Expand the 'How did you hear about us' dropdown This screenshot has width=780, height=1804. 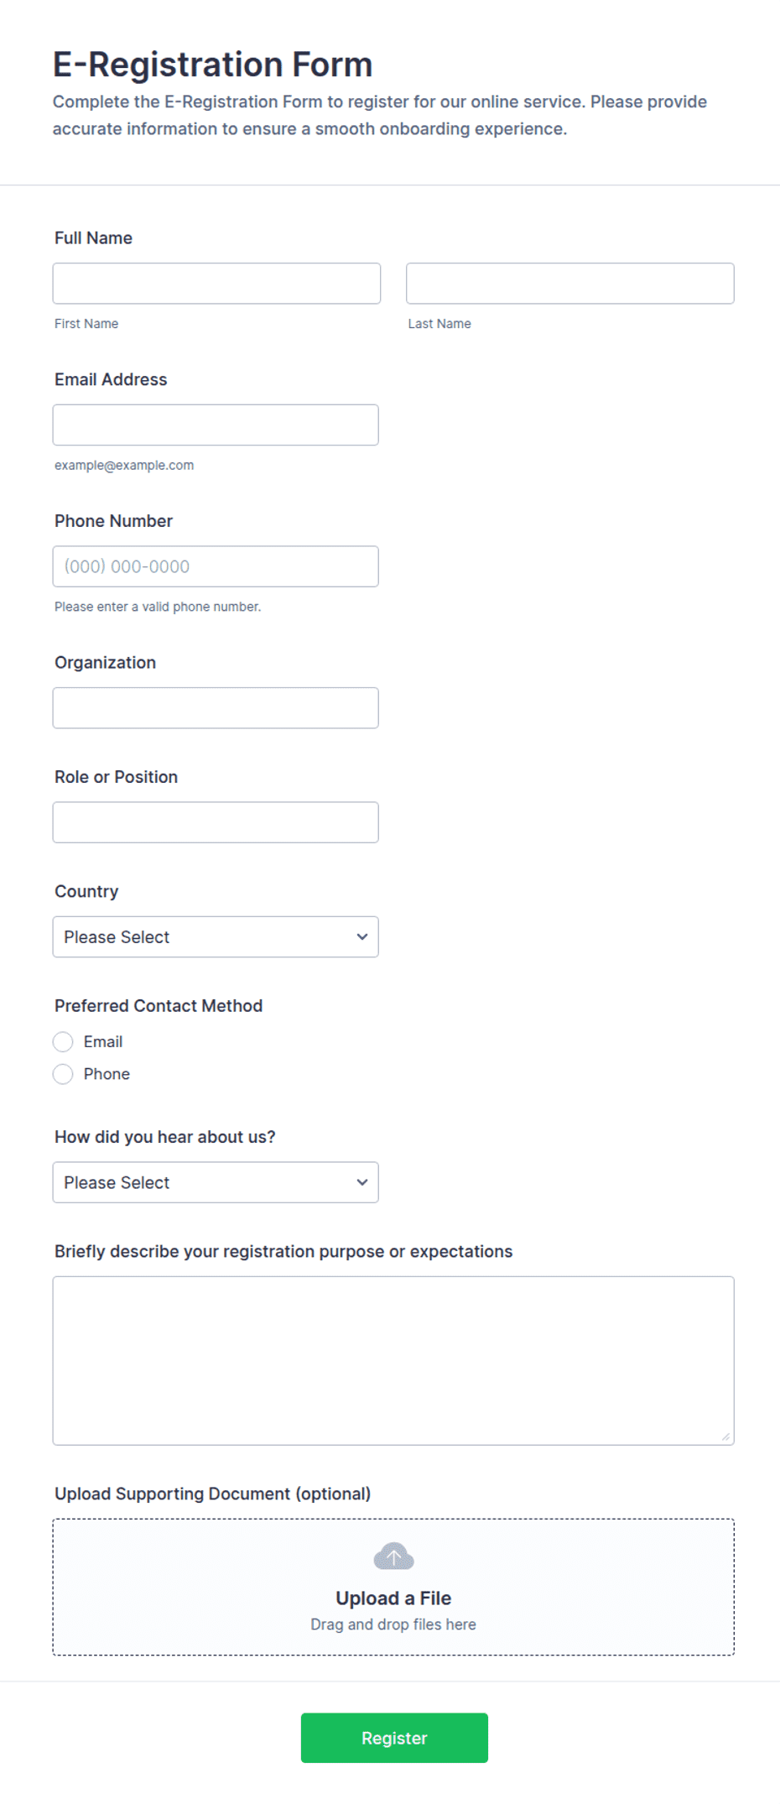(x=216, y=1182)
